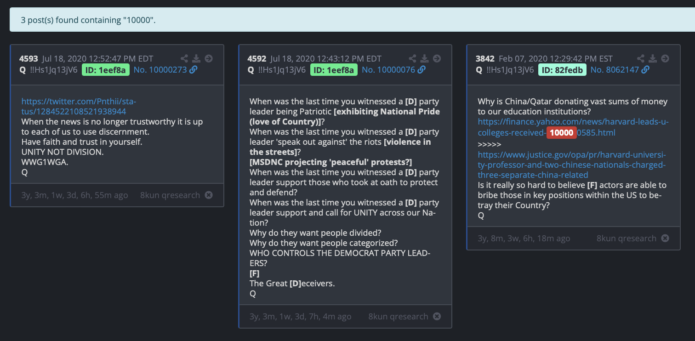The image size is (695, 341).
Task: Click timestamp Jul 18, 2020 12:52:47 PM EDT
Action: coord(97,59)
